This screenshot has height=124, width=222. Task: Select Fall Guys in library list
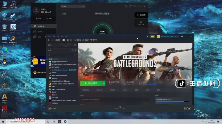tap(54, 98)
